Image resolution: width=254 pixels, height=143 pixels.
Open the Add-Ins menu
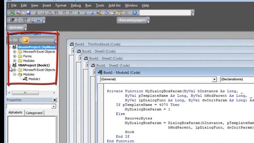(x=114, y=5)
